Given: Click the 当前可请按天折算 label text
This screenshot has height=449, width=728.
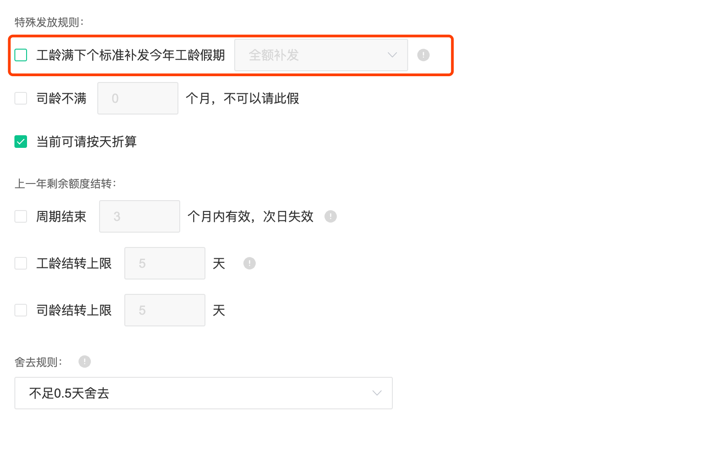Looking at the screenshot, I should pos(86,142).
